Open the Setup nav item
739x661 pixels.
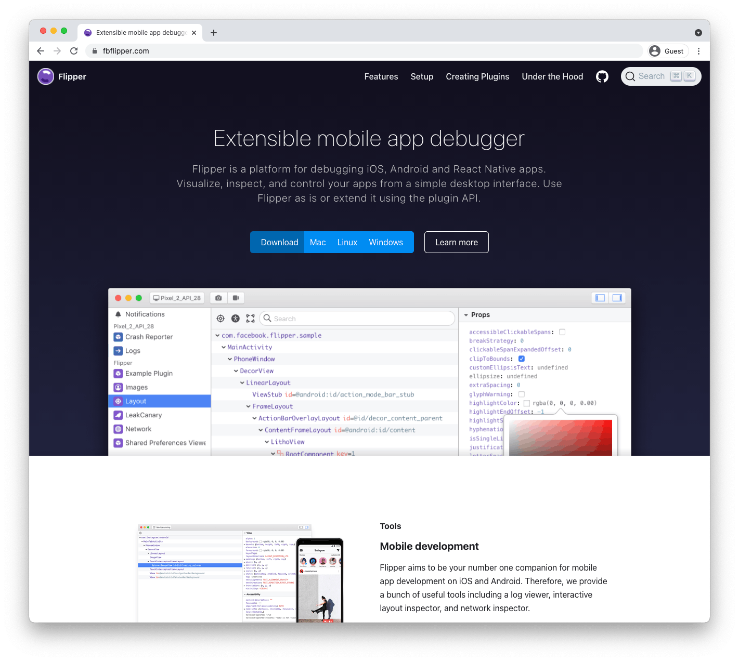[x=422, y=76]
